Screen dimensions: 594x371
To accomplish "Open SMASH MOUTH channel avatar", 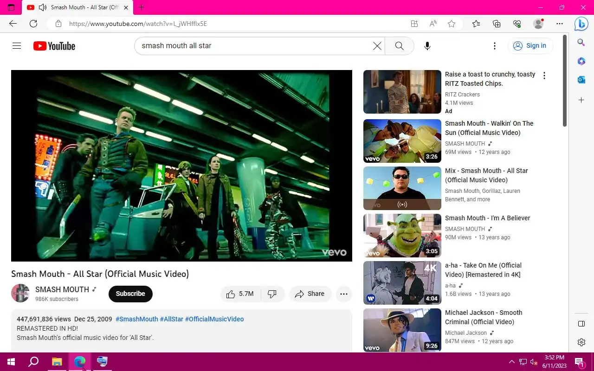I will (20, 293).
